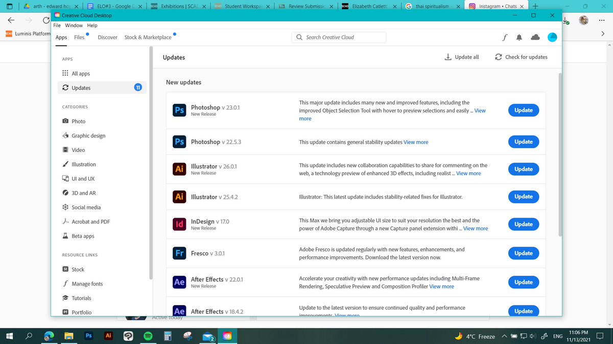The width and height of the screenshot is (613, 344).
Task: Open the weather widget showing 4°C Freeze
Action: point(475,336)
